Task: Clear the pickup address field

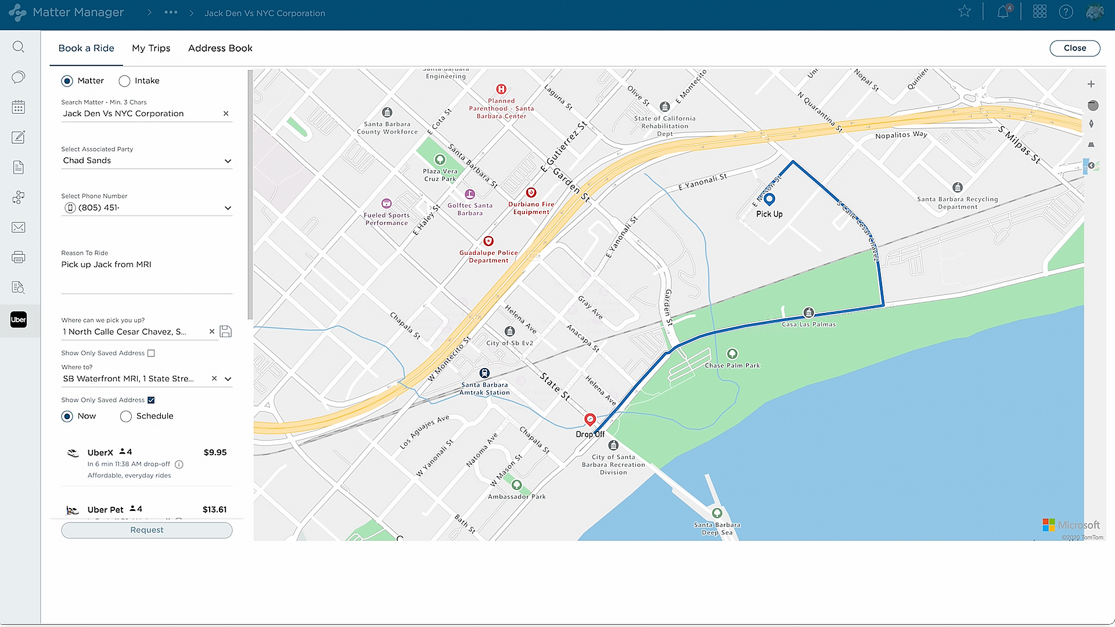Action: pos(212,331)
